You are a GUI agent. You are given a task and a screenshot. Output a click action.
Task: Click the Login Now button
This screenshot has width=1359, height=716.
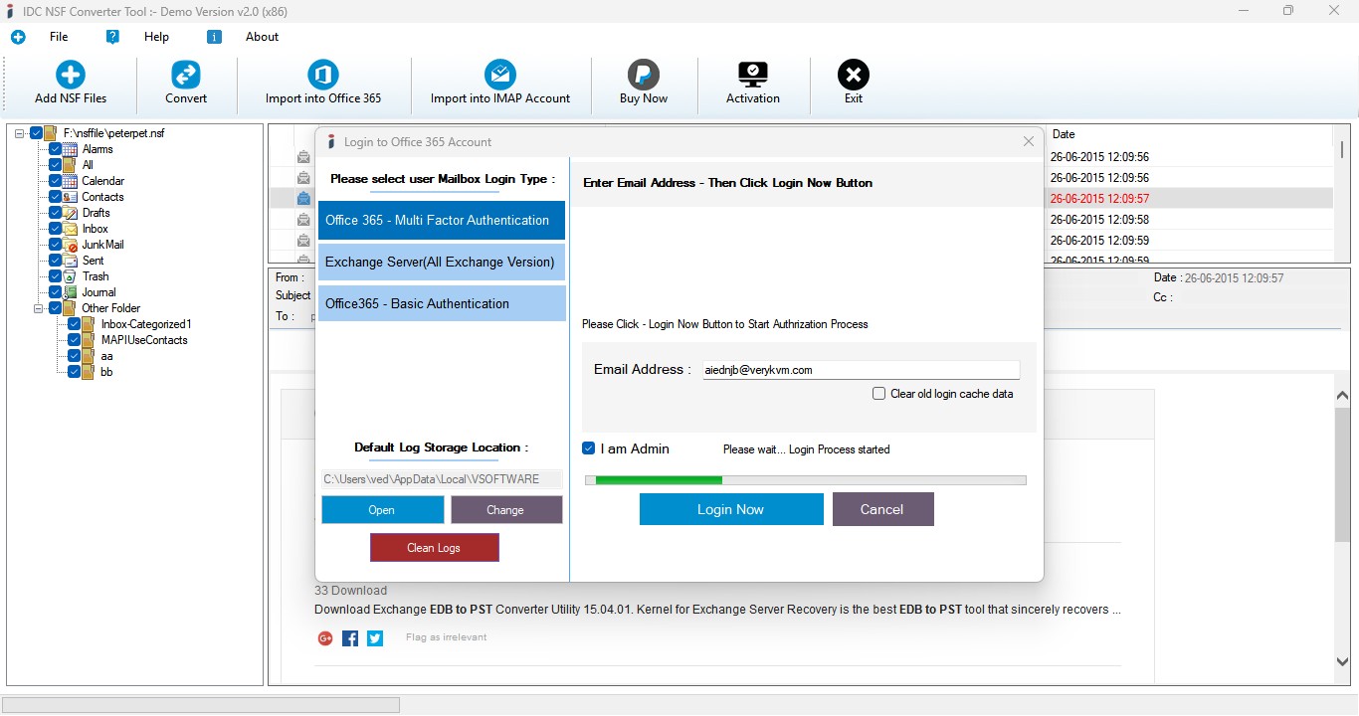coord(731,509)
